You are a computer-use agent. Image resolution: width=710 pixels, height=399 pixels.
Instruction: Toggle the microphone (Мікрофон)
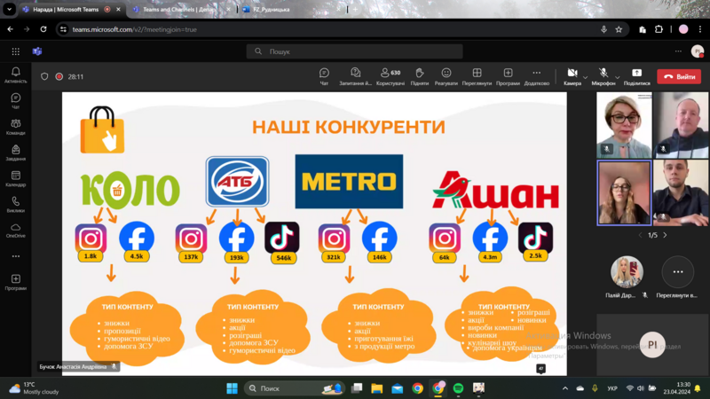pyautogui.click(x=603, y=76)
